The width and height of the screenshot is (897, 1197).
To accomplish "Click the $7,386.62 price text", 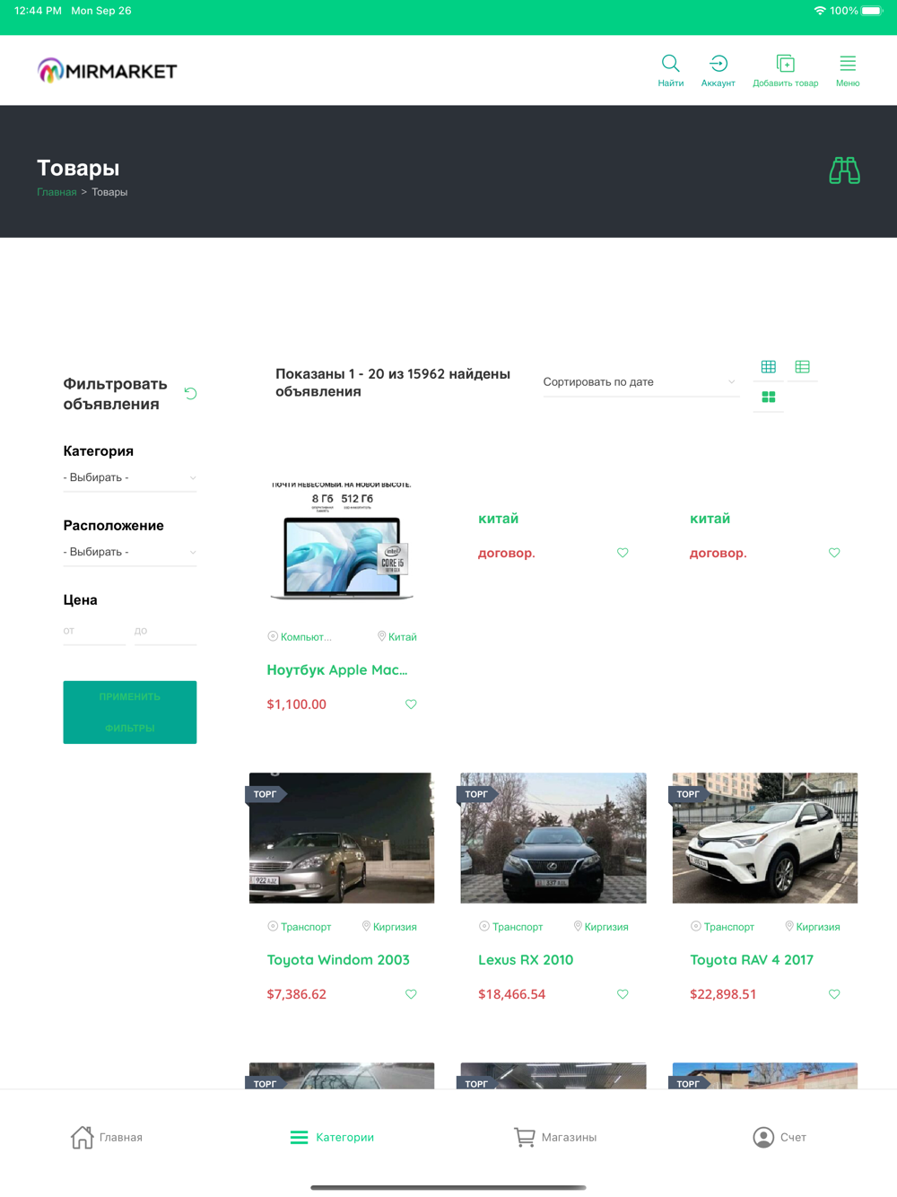I will tap(296, 994).
